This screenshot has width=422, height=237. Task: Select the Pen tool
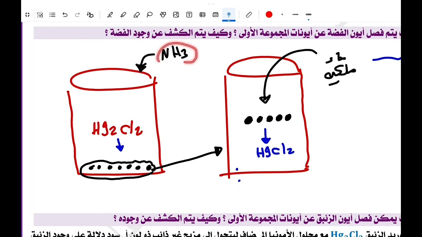(x=110, y=15)
